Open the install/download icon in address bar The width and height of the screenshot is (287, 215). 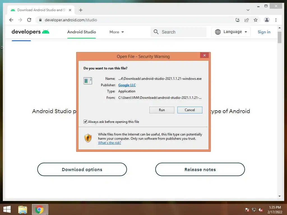point(238,20)
